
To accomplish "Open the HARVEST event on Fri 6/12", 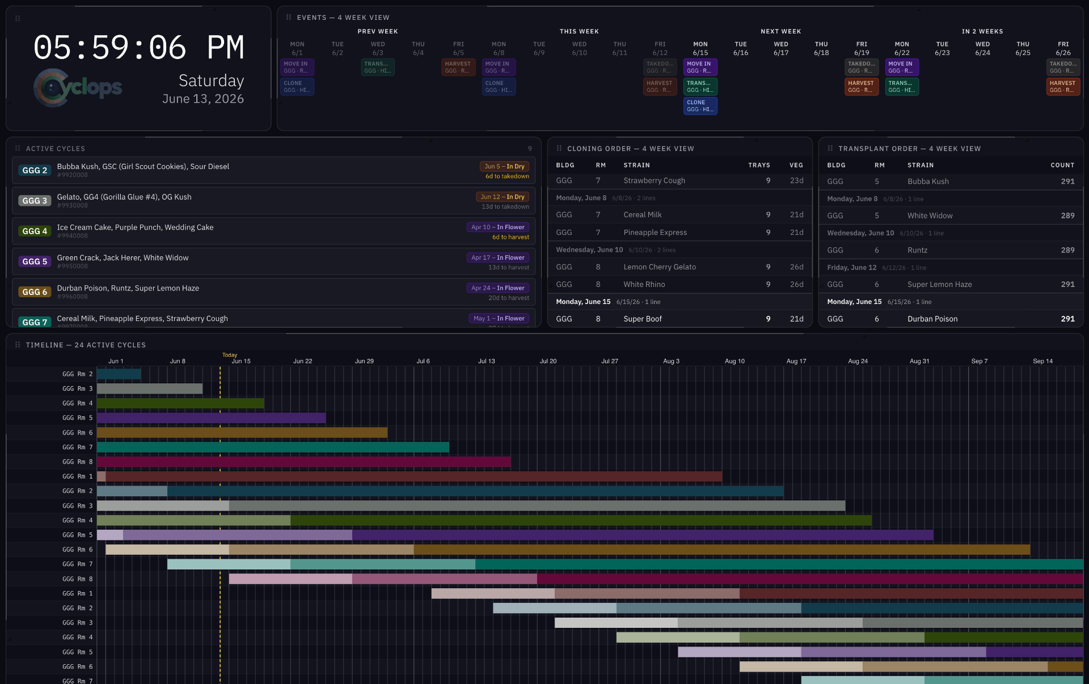I will click(x=660, y=87).
